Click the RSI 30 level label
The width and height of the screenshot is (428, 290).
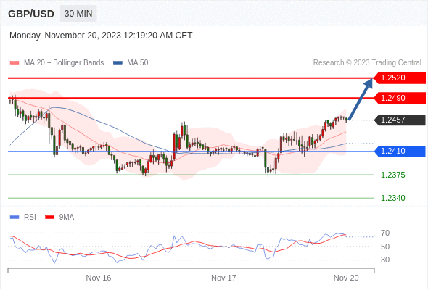coord(385,260)
